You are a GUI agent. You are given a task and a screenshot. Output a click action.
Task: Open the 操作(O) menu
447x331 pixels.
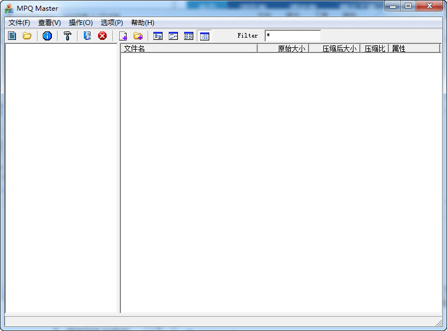tap(81, 23)
